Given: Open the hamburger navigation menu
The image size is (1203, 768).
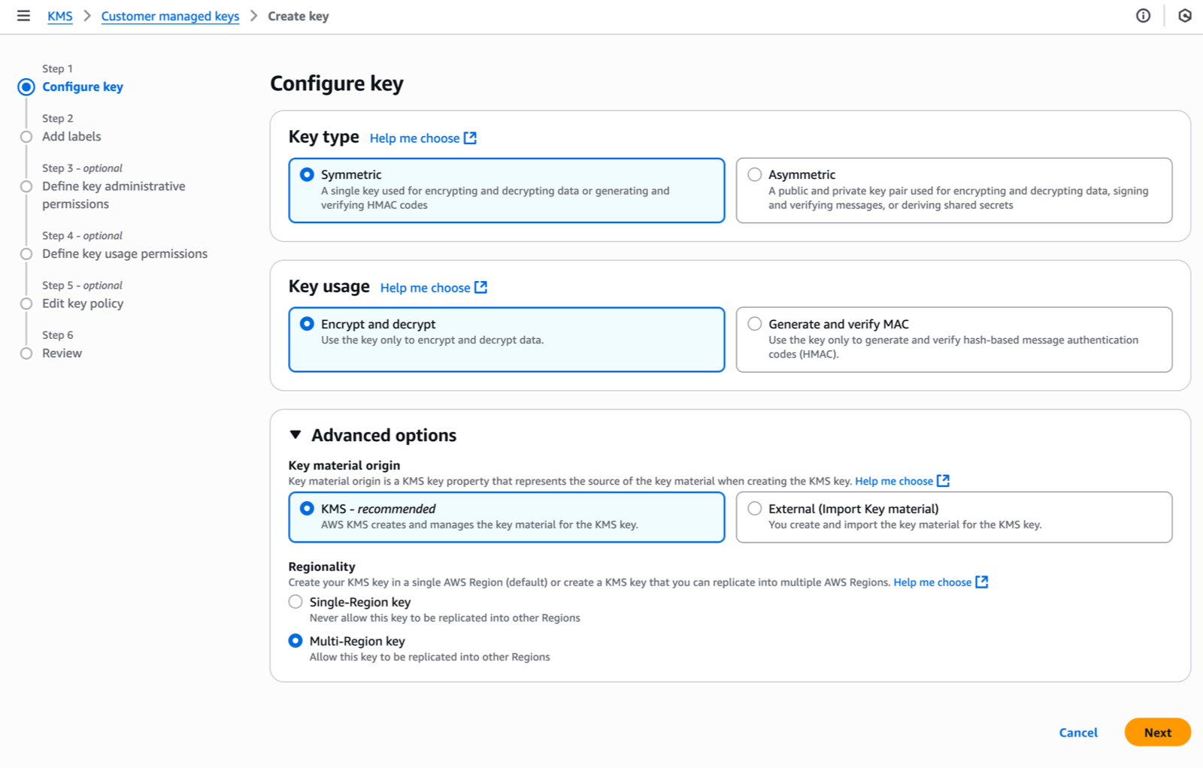Looking at the screenshot, I should (x=23, y=16).
